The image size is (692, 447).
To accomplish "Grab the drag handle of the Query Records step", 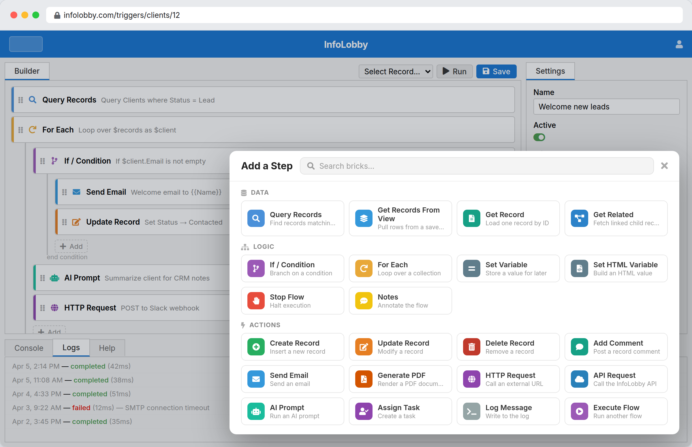I will [21, 100].
